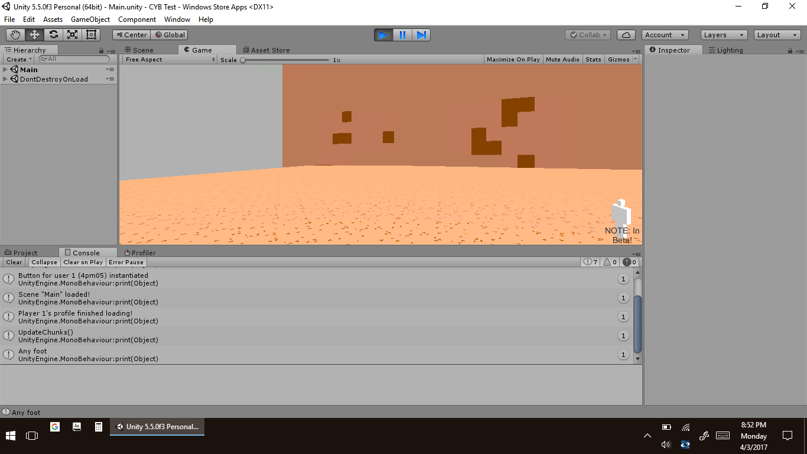Toggle Mute Audio in Game view
Screen dimensions: 807x454
[x=562, y=60]
